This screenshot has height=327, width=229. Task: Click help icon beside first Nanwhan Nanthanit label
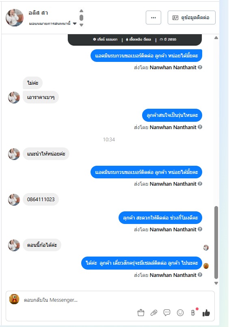(200, 67)
